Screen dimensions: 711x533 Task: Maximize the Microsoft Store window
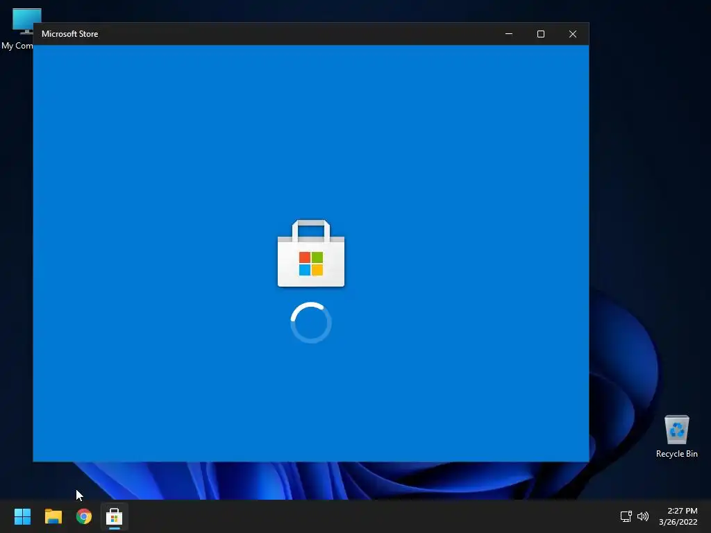pyautogui.click(x=540, y=34)
